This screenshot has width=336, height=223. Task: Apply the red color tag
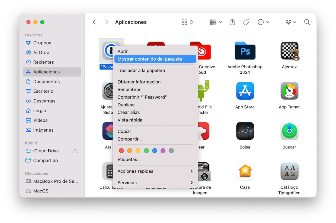click(121, 151)
